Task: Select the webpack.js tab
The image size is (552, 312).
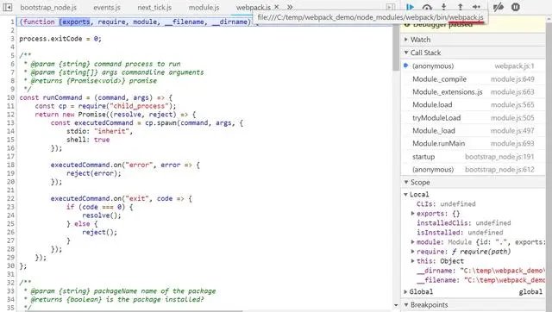Action: click(253, 7)
